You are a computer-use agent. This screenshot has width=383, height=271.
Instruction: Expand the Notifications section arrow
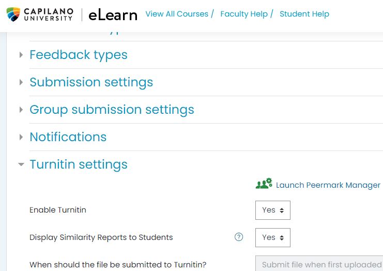(x=21, y=137)
